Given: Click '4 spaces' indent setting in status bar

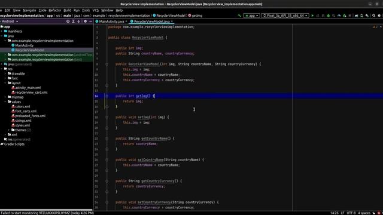Looking at the screenshot, I should (x=364, y=213).
